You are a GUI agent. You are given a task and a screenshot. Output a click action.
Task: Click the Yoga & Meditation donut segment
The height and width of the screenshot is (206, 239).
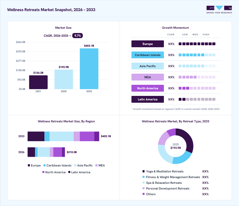tap(187, 139)
